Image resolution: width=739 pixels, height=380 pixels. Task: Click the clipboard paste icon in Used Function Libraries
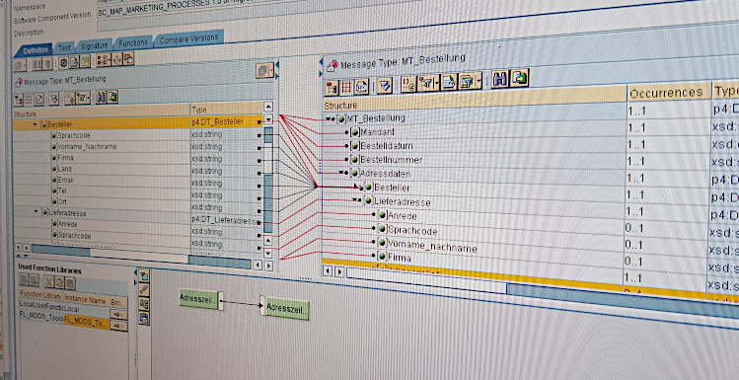pos(70,283)
